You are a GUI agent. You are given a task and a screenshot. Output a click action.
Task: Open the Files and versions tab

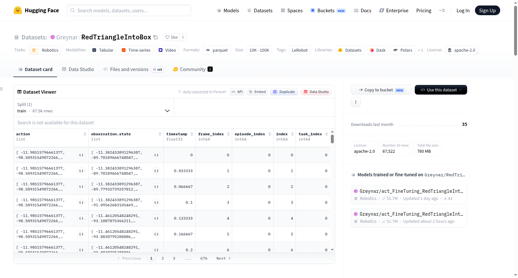133,69
